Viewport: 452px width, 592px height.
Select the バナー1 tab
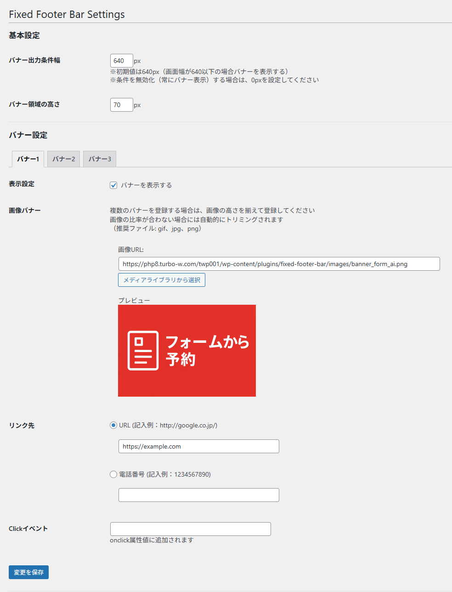(x=27, y=159)
